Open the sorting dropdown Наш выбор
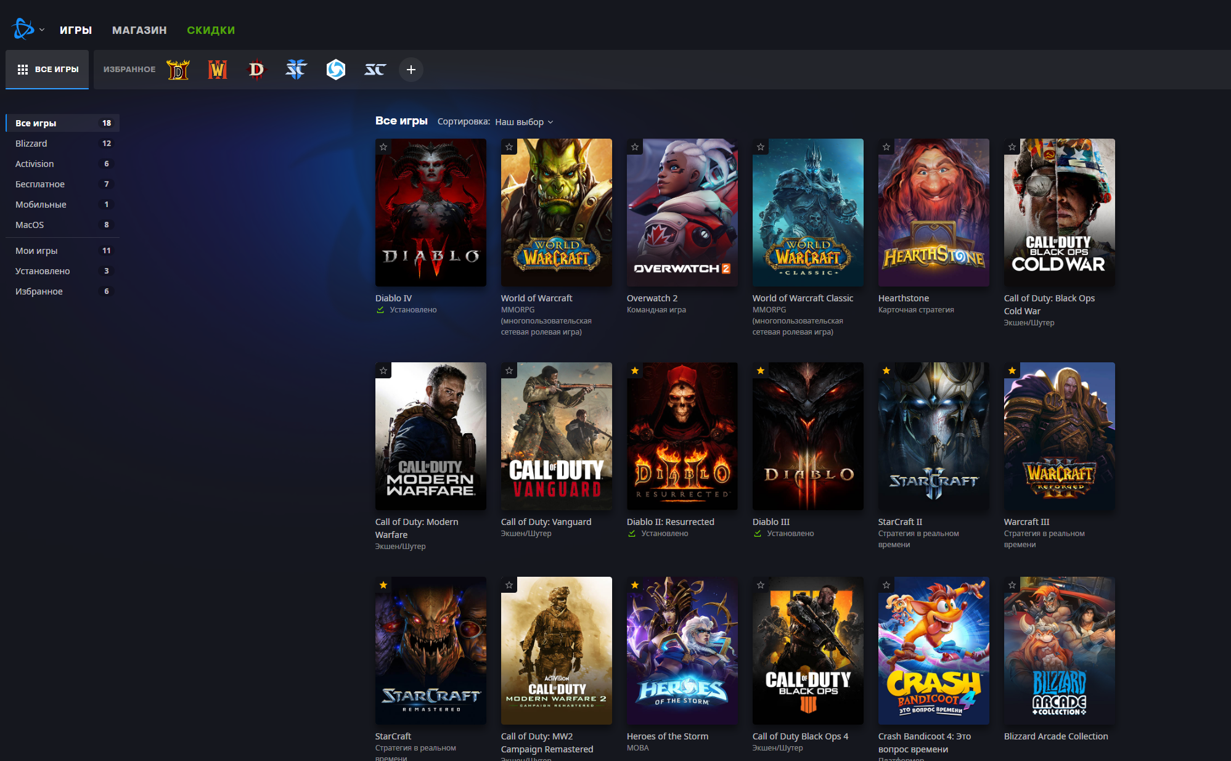1231x761 pixels. tap(521, 121)
